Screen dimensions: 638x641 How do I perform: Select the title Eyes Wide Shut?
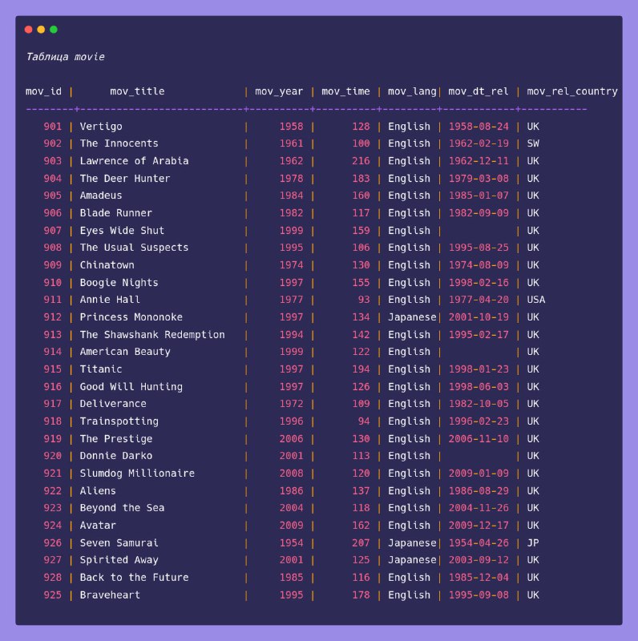click(123, 231)
